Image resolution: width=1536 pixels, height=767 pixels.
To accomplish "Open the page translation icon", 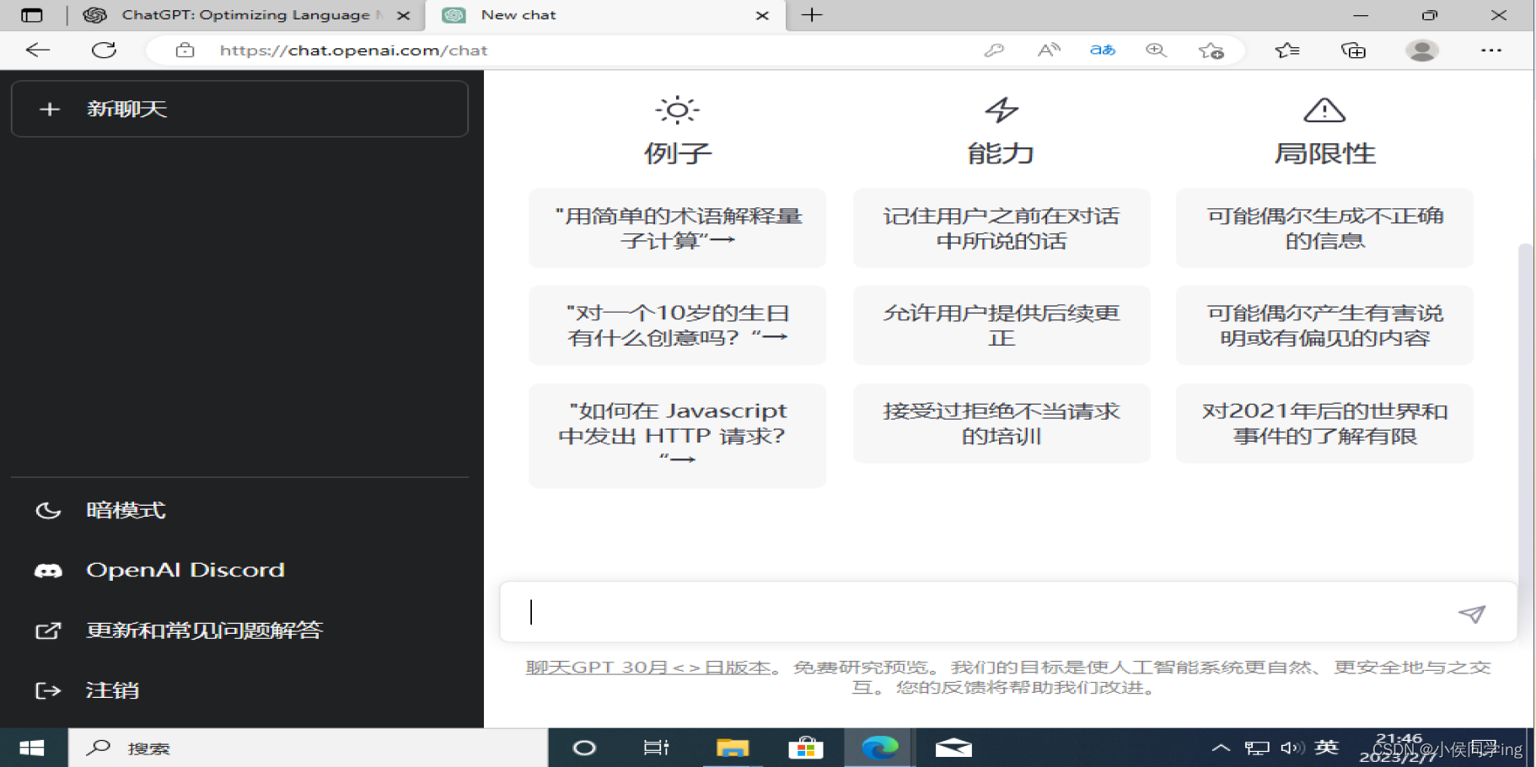I will (1102, 51).
